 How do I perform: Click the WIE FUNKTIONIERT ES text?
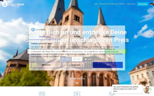coord(77,79)
